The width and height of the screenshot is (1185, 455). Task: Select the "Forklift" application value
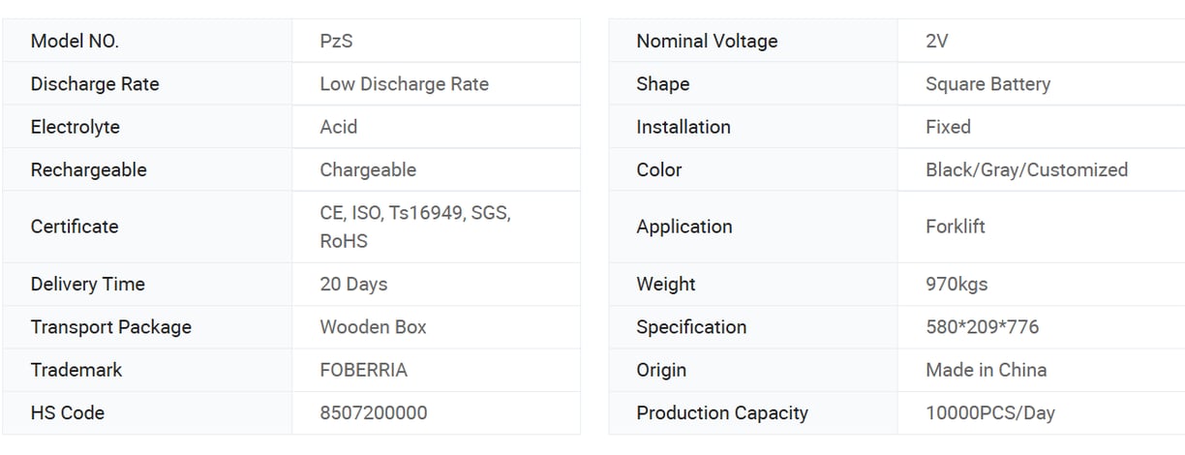(955, 227)
